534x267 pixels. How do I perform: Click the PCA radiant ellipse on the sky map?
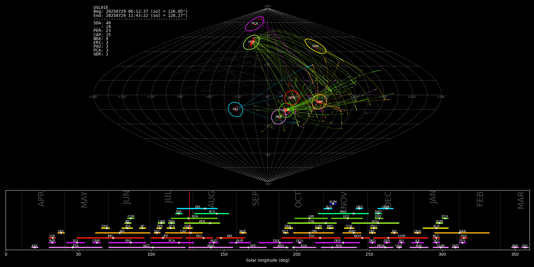(x=255, y=23)
